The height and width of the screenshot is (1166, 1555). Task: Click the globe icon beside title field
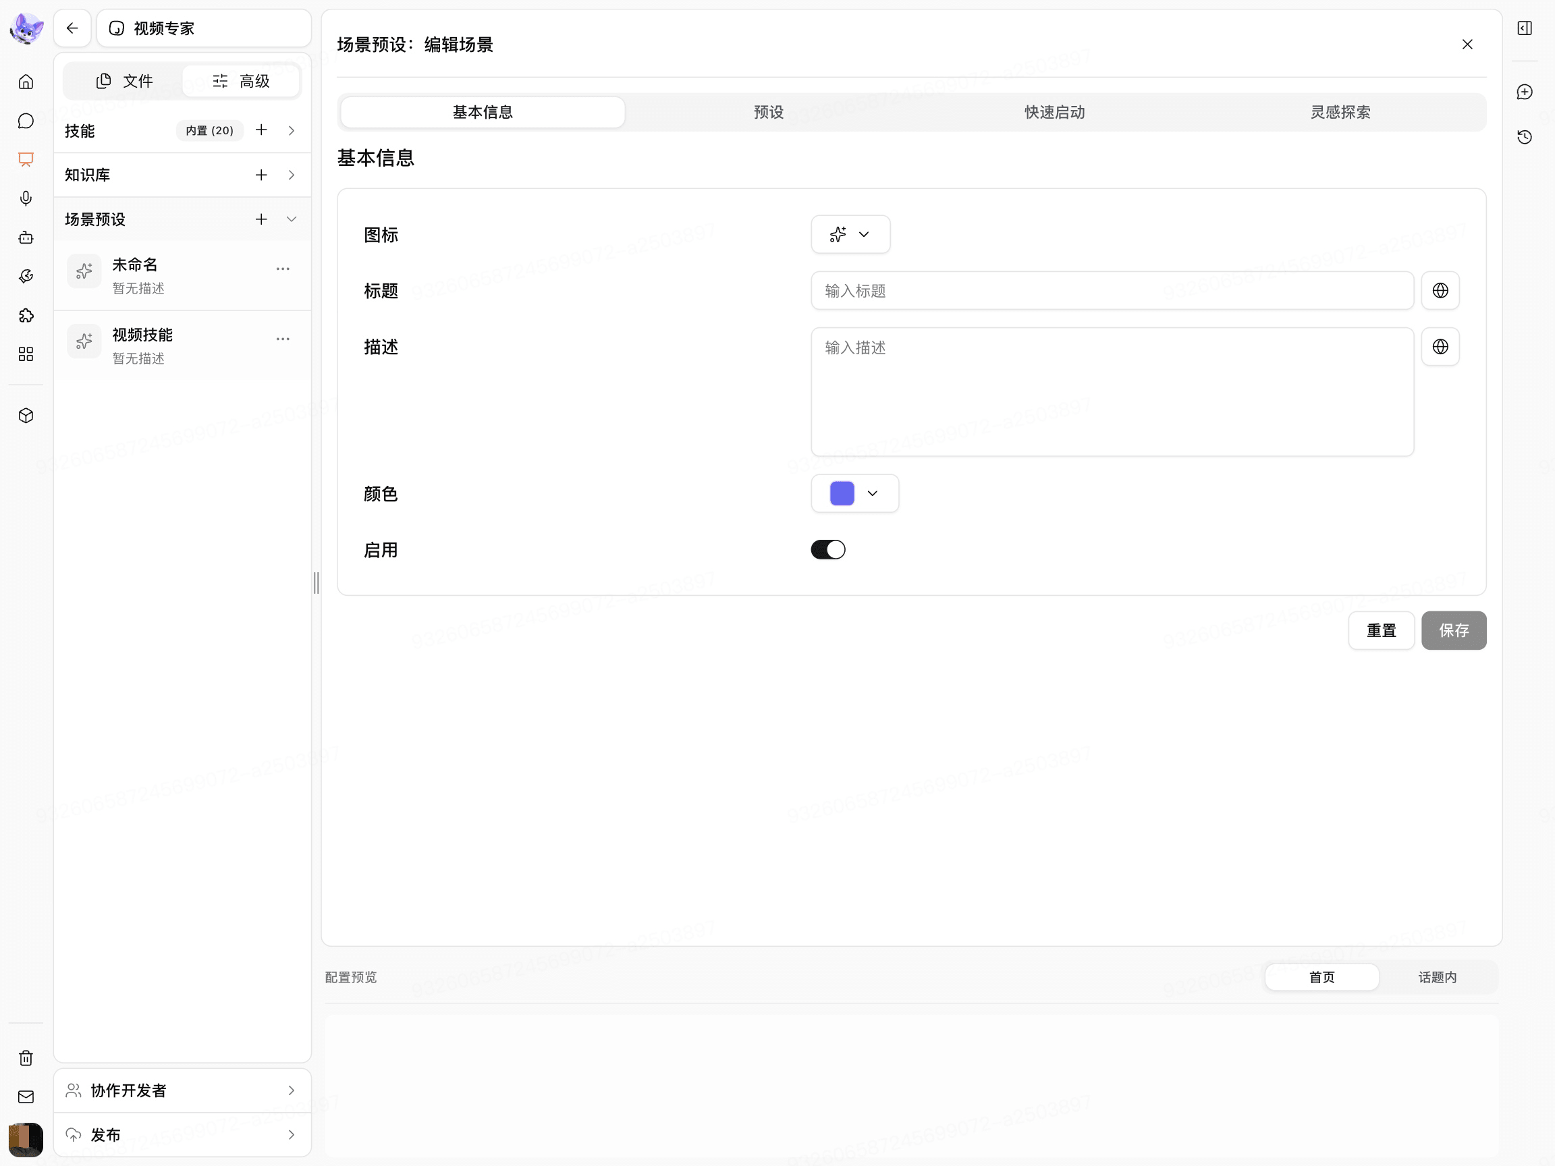tap(1440, 291)
